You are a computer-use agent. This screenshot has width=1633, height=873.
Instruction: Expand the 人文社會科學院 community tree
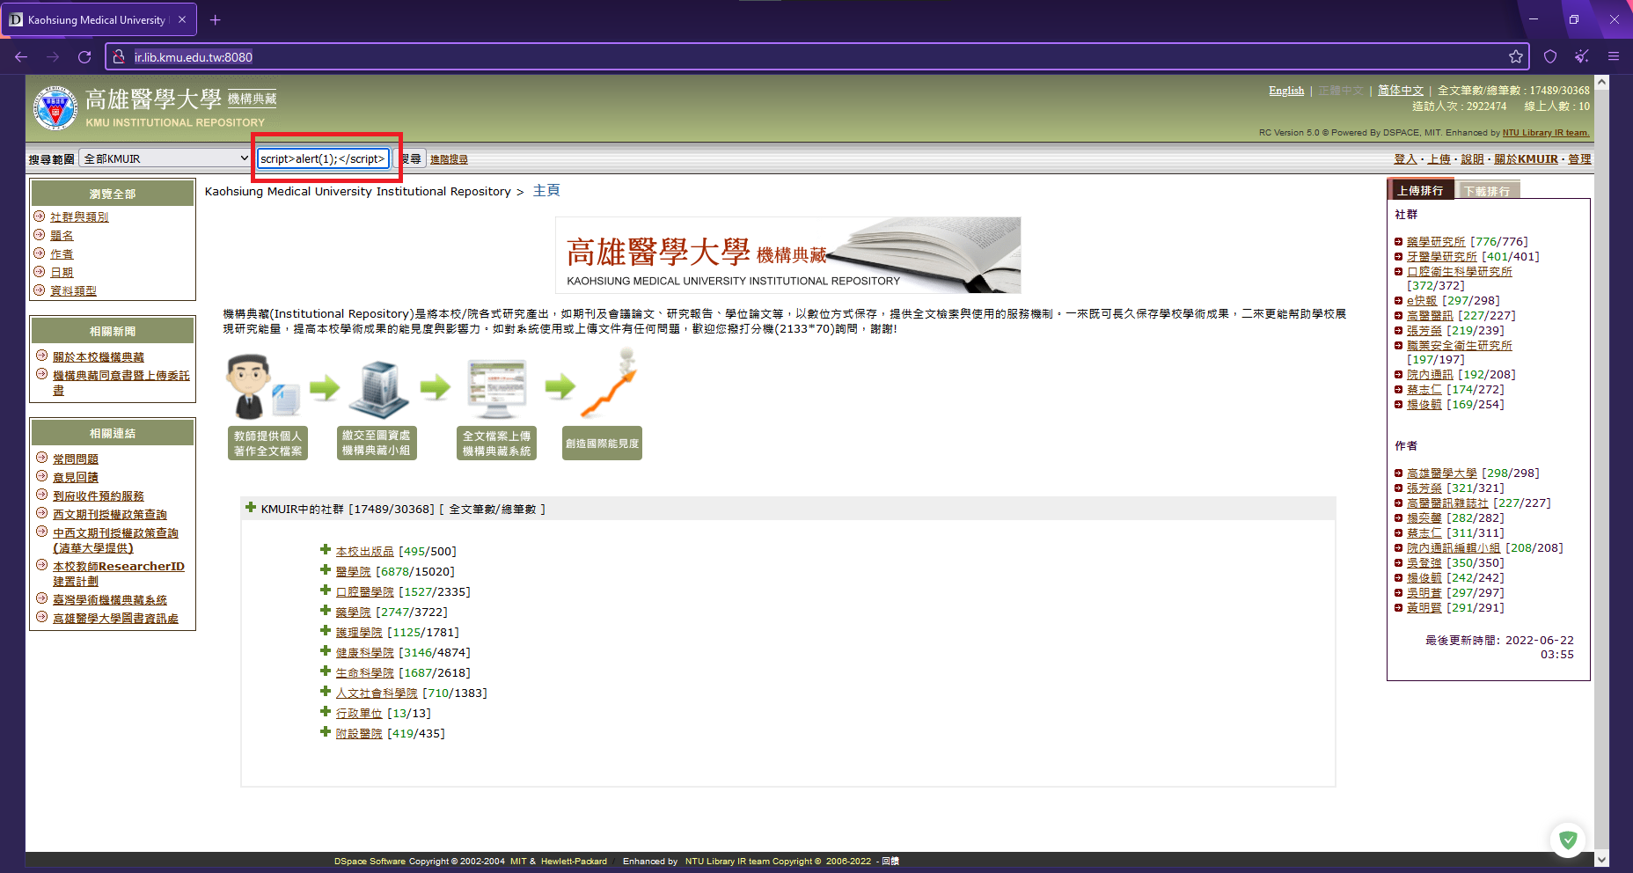pos(326,692)
